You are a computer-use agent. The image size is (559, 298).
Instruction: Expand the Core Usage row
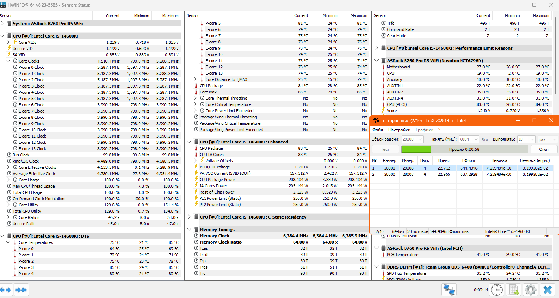pyautogui.click(x=8, y=180)
